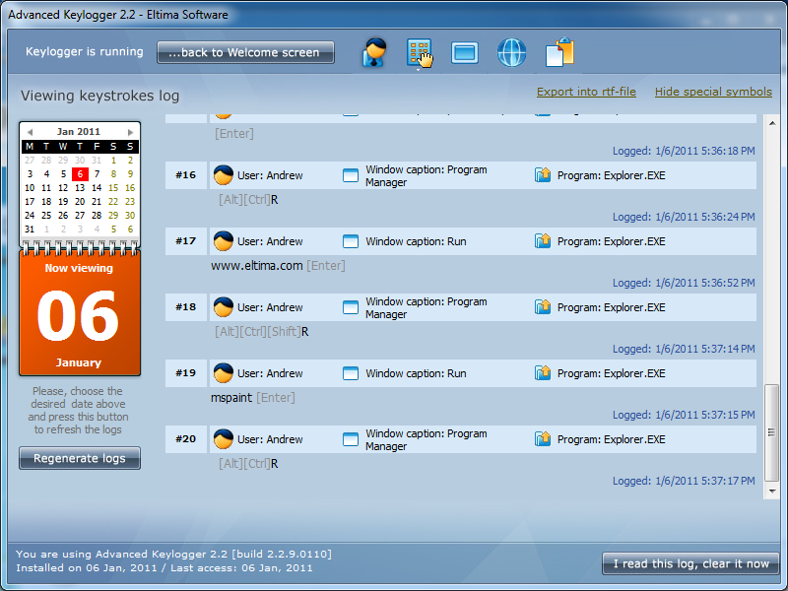Click 'Logged: 1/6/2011 5:36:18 PM' timestamp
Screen dimensions: 788x591
[684, 151]
